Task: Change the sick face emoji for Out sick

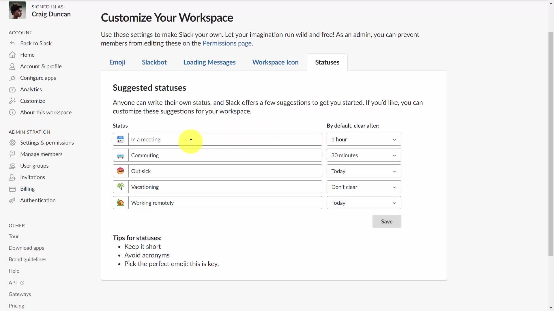Action: pyautogui.click(x=120, y=171)
